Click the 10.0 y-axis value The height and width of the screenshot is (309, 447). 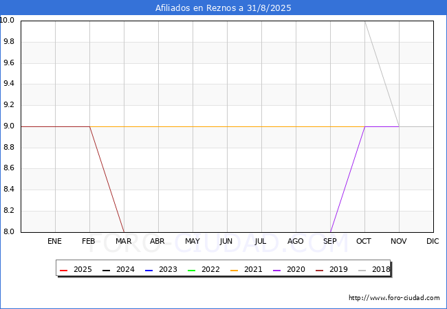pyautogui.click(x=8, y=21)
